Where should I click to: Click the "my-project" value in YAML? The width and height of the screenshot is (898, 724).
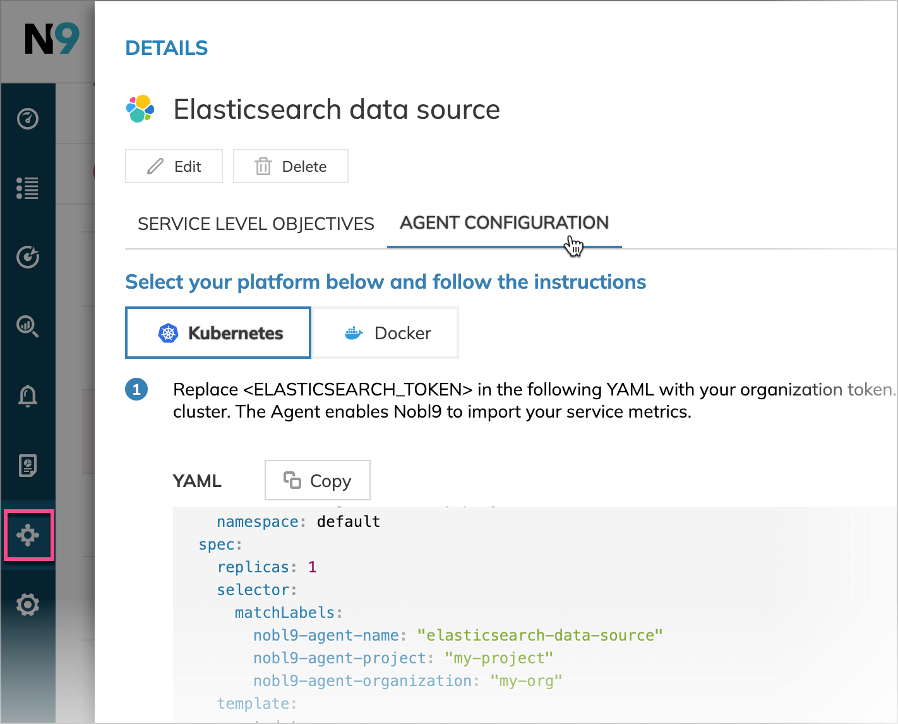(499, 658)
